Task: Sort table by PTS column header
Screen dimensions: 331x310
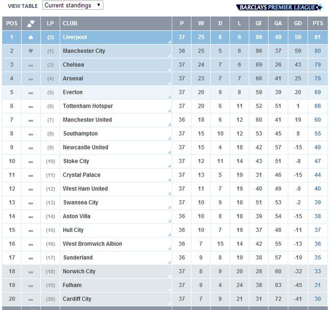Action: [317, 23]
